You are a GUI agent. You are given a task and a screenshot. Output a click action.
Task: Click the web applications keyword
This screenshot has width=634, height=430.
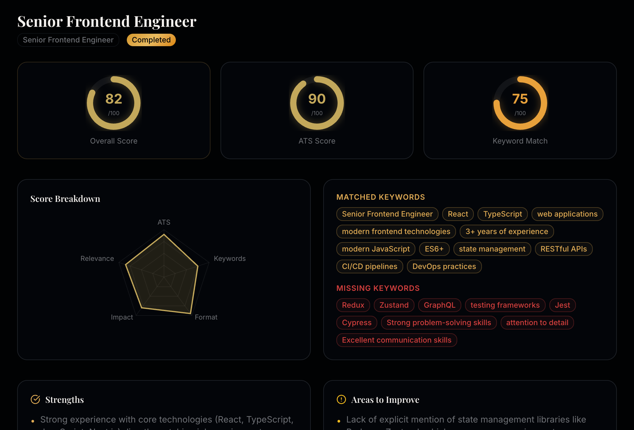tap(567, 214)
